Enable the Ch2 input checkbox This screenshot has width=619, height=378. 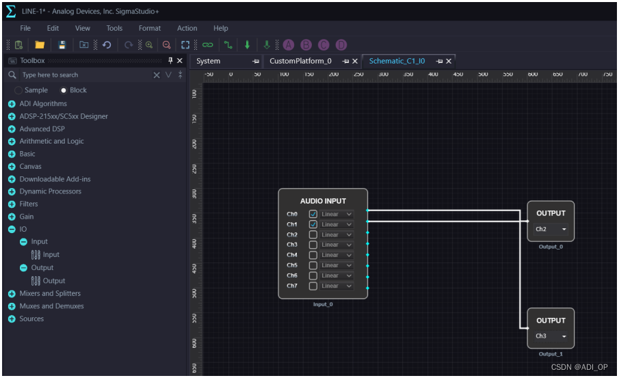point(313,234)
